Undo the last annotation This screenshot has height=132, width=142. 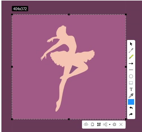click(x=131, y=108)
